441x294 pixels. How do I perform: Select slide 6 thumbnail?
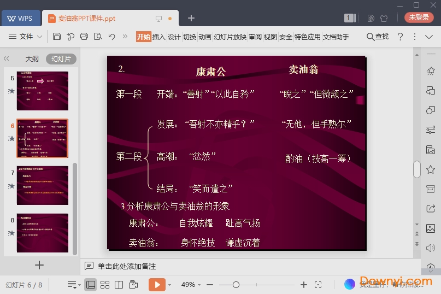[43, 138]
